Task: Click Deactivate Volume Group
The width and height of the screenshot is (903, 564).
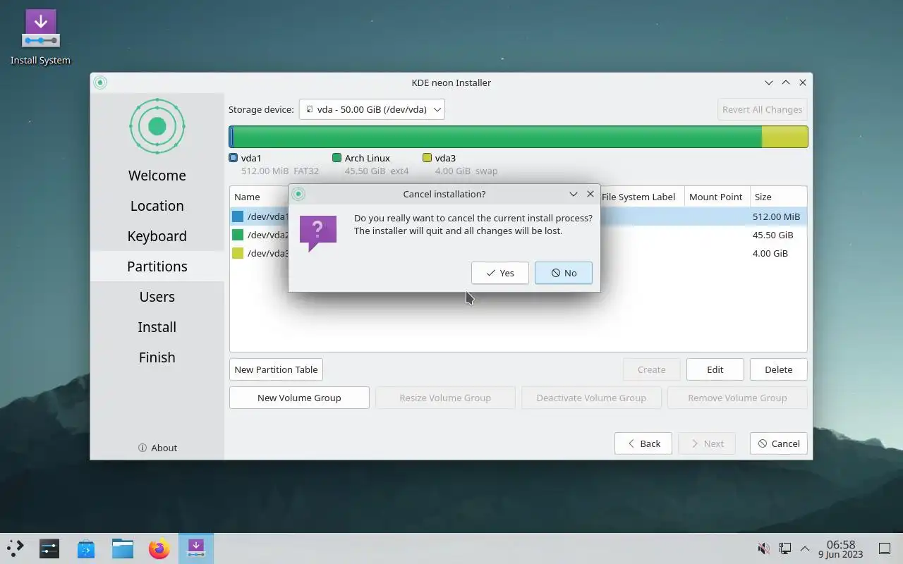Action: 591,398
